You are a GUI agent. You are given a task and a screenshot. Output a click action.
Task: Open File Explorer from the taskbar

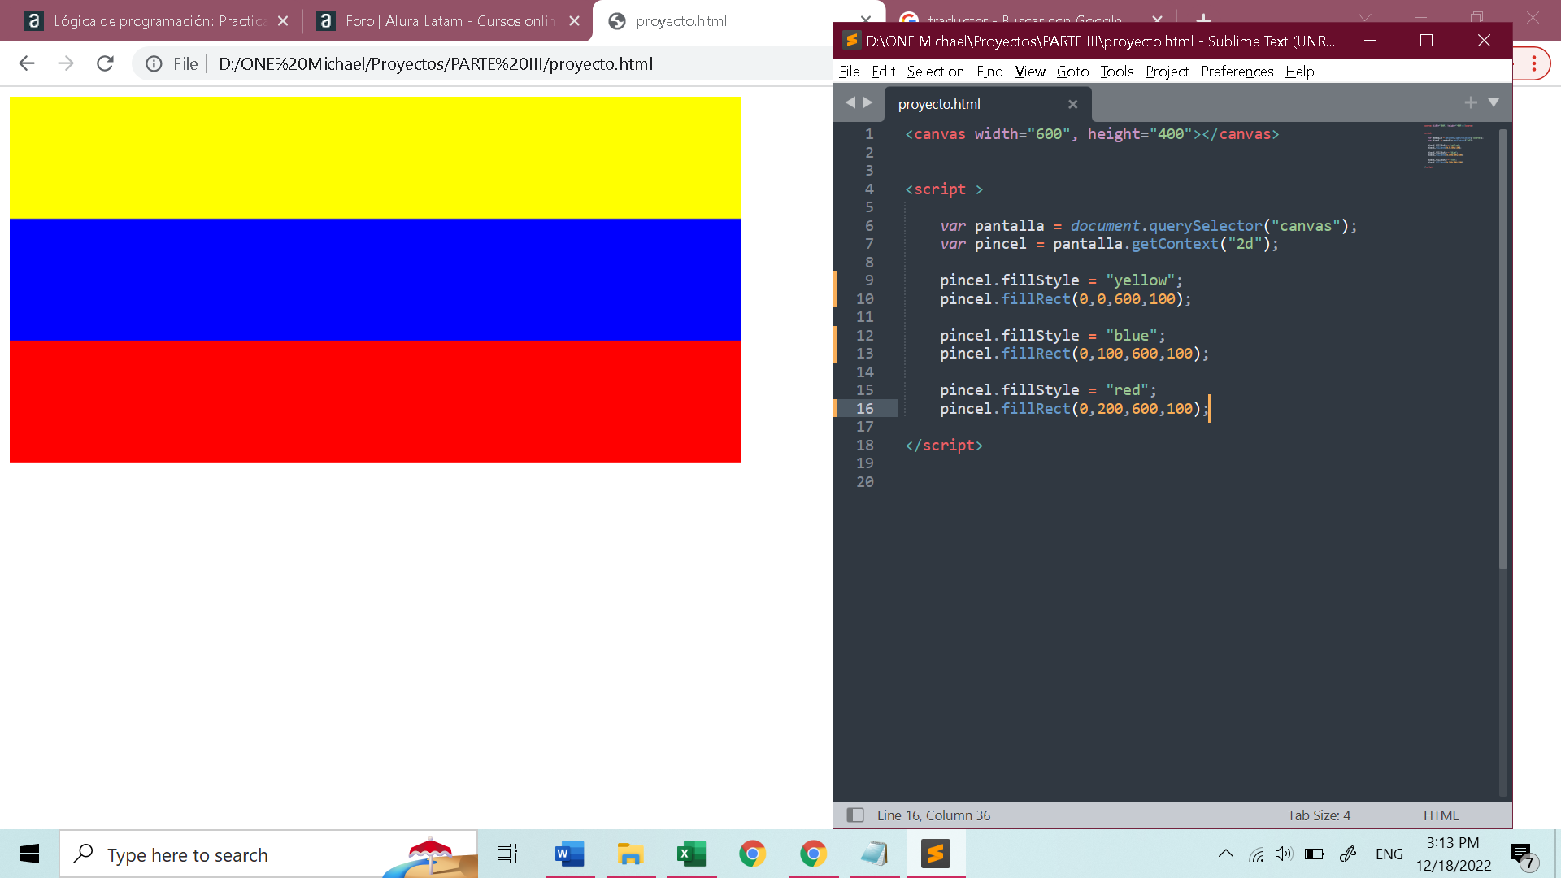[630, 854]
